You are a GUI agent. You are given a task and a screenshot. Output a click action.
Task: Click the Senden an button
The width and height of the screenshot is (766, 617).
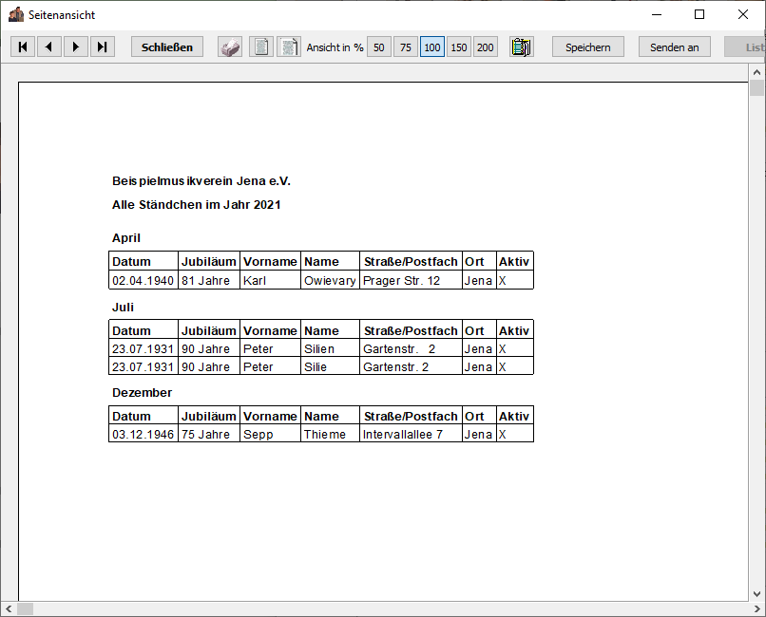(675, 47)
